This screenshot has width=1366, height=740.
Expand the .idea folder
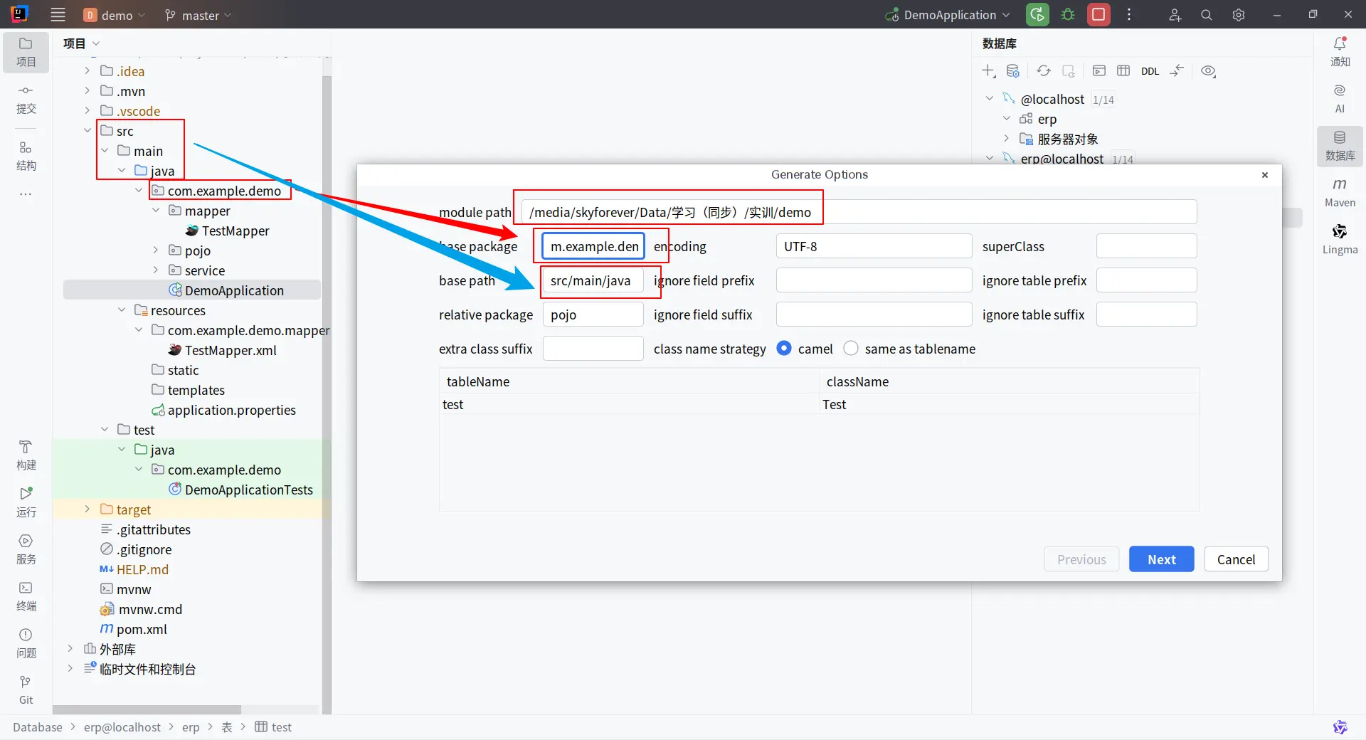click(x=87, y=71)
